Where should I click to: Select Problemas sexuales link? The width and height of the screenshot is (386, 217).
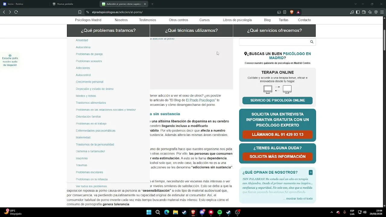pyautogui.click(x=89, y=61)
